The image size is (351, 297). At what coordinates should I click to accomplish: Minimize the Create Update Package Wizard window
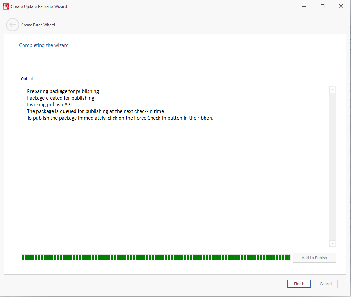(304, 6)
